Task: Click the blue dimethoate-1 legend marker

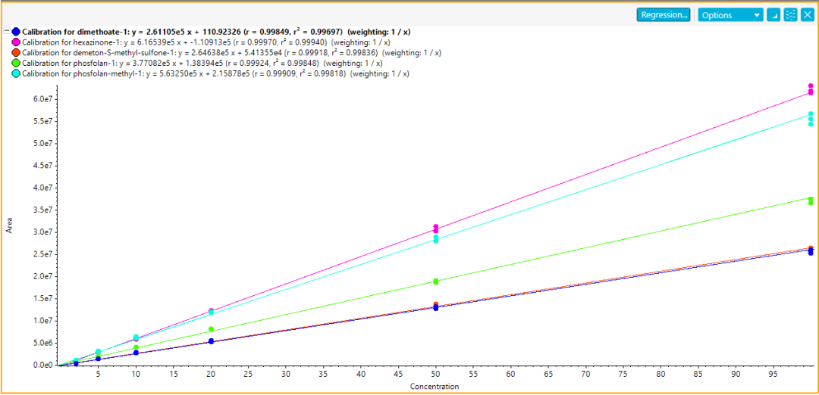Action: pyautogui.click(x=16, y=32)
